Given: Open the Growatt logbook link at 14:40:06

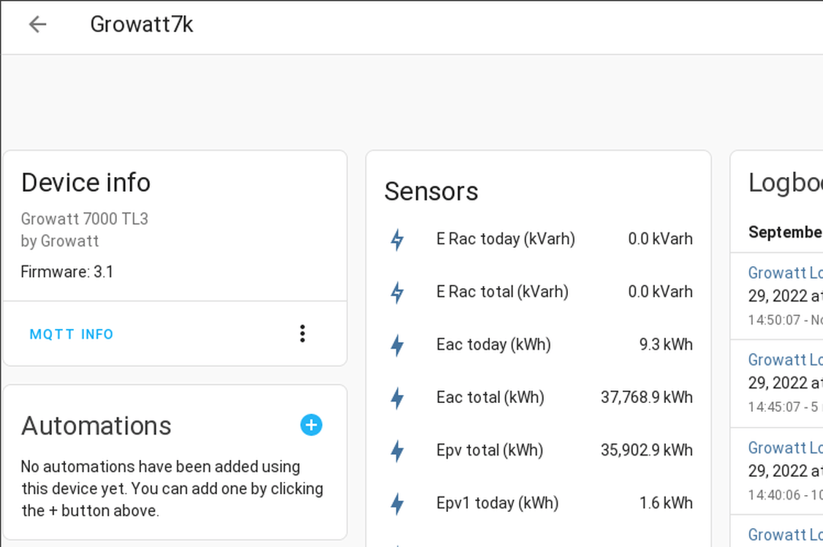Looking at the screenshot, I should (x=785, y=448).
